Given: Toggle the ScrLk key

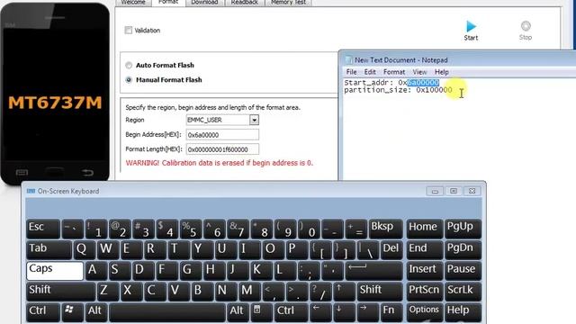Looking at the screenshot, I should (463, 292).
